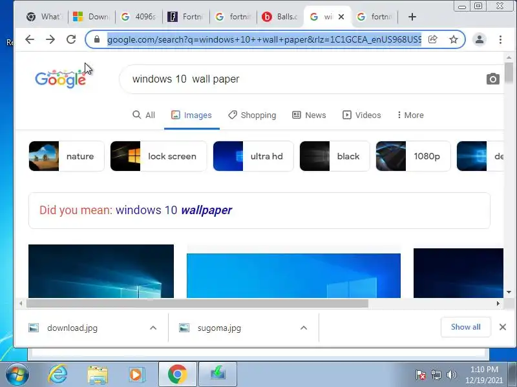
Task: Click the scroll-down arrow of vertical scrollbar
Action: [509, 292]
